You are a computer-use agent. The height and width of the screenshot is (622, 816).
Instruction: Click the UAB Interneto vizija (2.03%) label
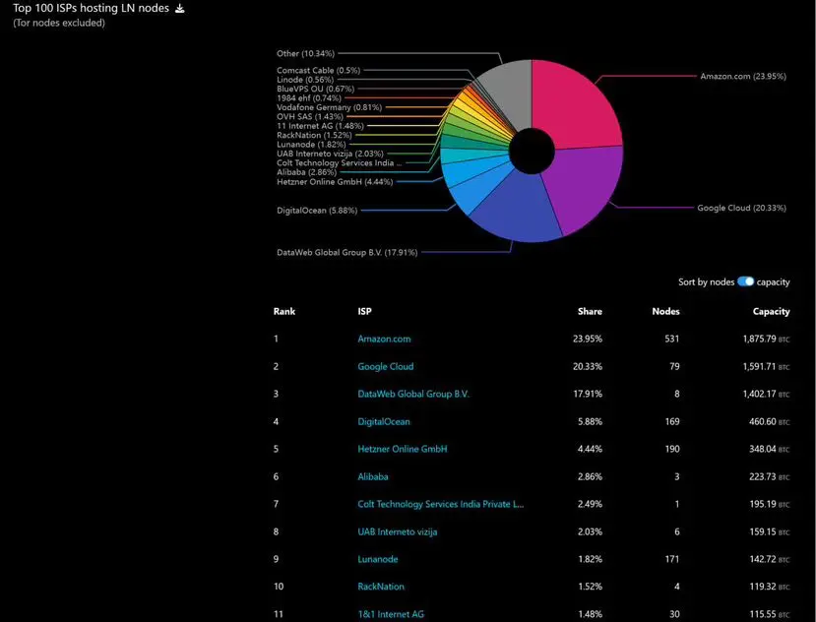click(330, 154)
